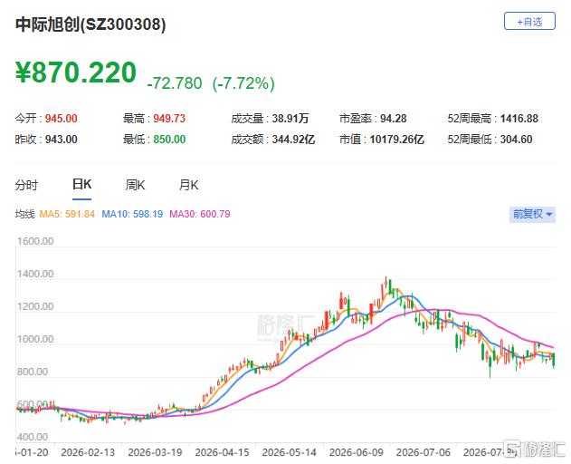The height and width of the screenshot is (464, 571).
Task: Click 今开 value 945.00
Action: click(62, 119)
